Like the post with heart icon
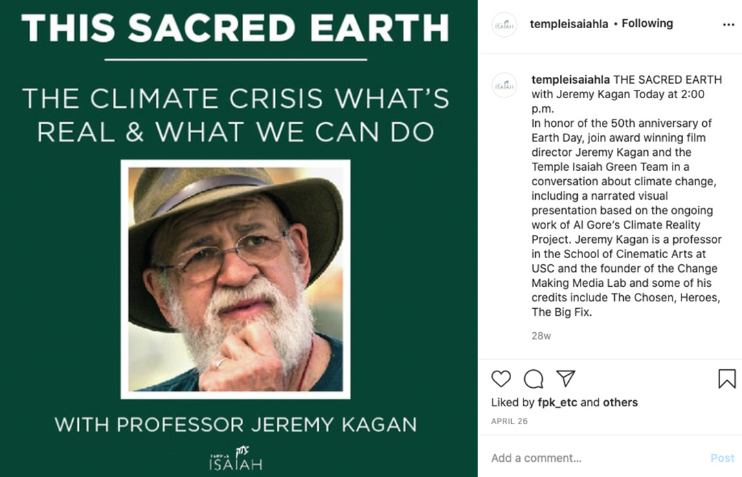Viewport: 742px width, 477px height. coord(502,379)
